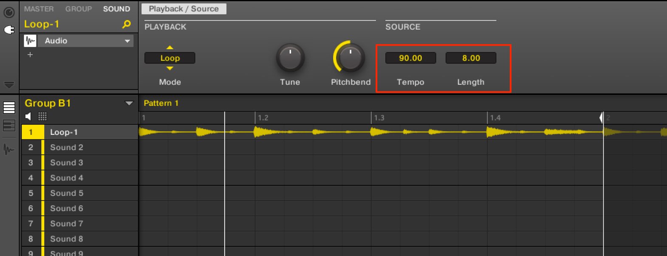The height and width of the screenshot is (256, 667).
Task: Select the Playback / Source page tab
Action: [184, 9]
